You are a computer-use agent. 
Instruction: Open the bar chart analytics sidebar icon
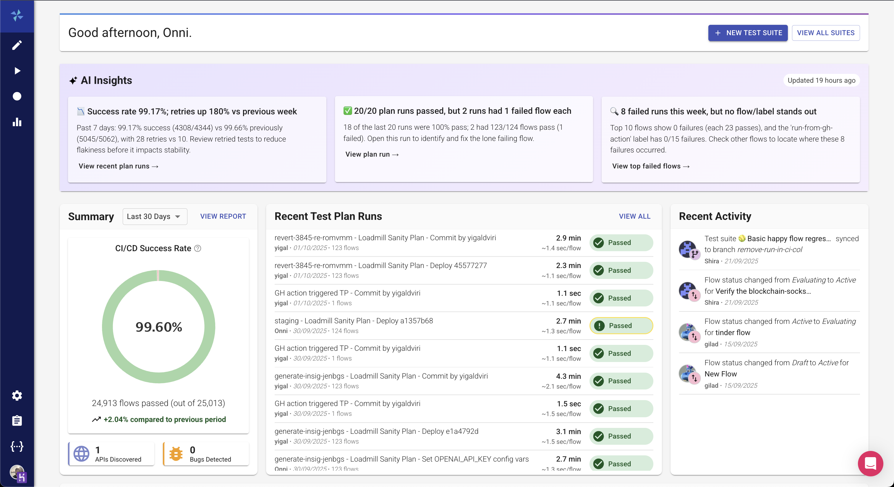click(x=17, y=122)
